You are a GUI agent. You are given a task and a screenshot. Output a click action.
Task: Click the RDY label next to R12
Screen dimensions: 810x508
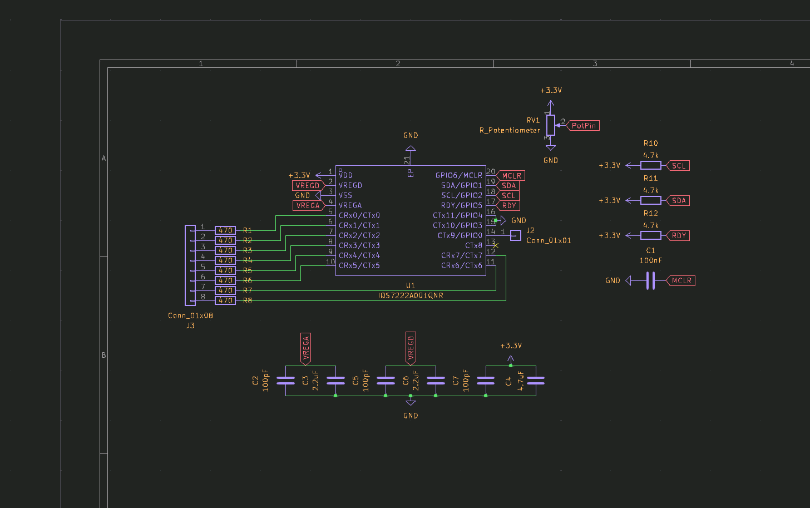coord(678,235)
